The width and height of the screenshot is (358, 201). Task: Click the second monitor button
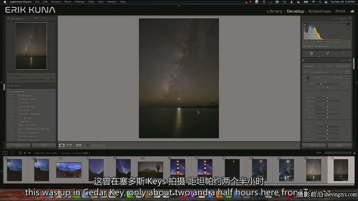pos(12,153)
